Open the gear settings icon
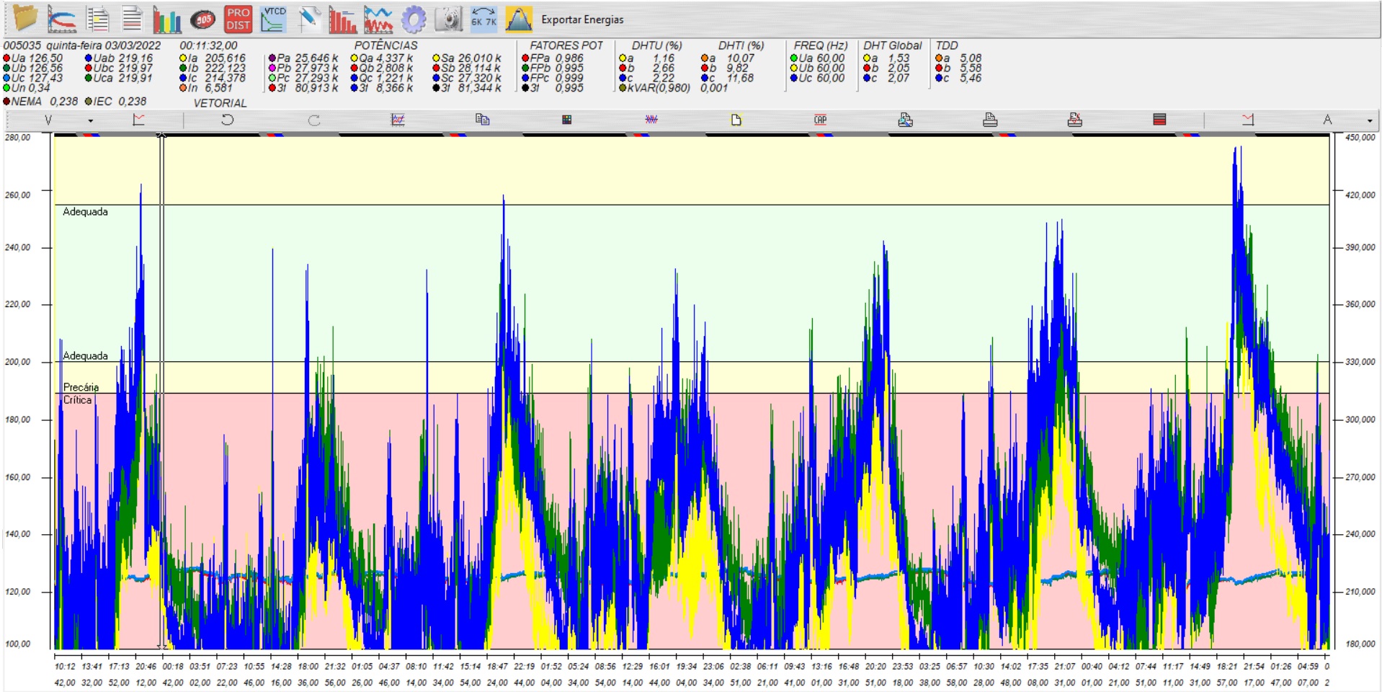 [413, 19]
